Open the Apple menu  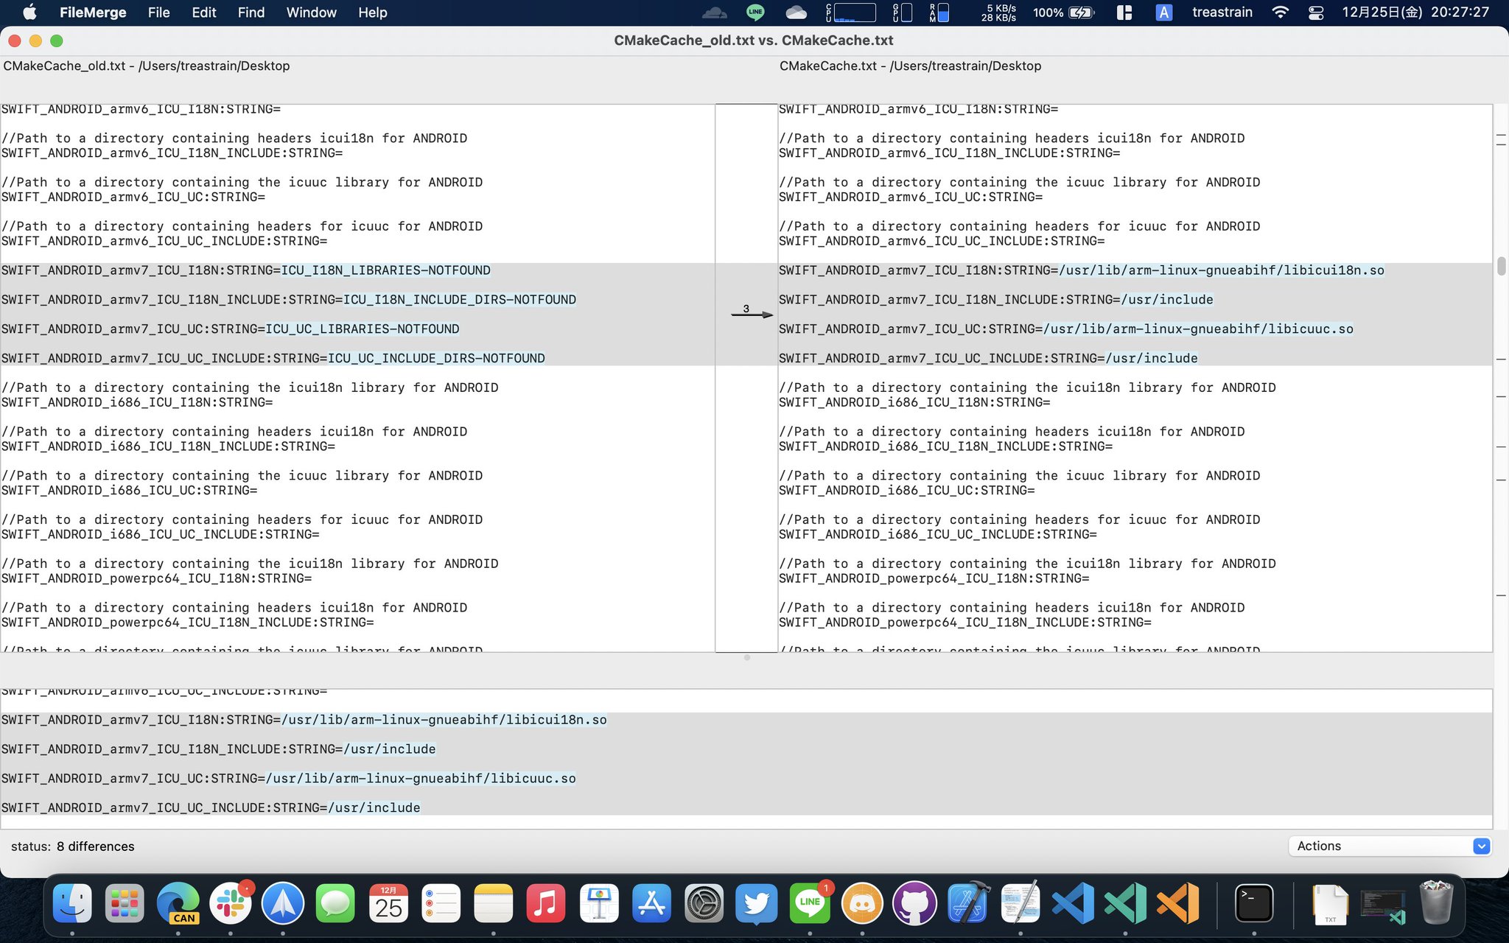(x=29, y=13)
